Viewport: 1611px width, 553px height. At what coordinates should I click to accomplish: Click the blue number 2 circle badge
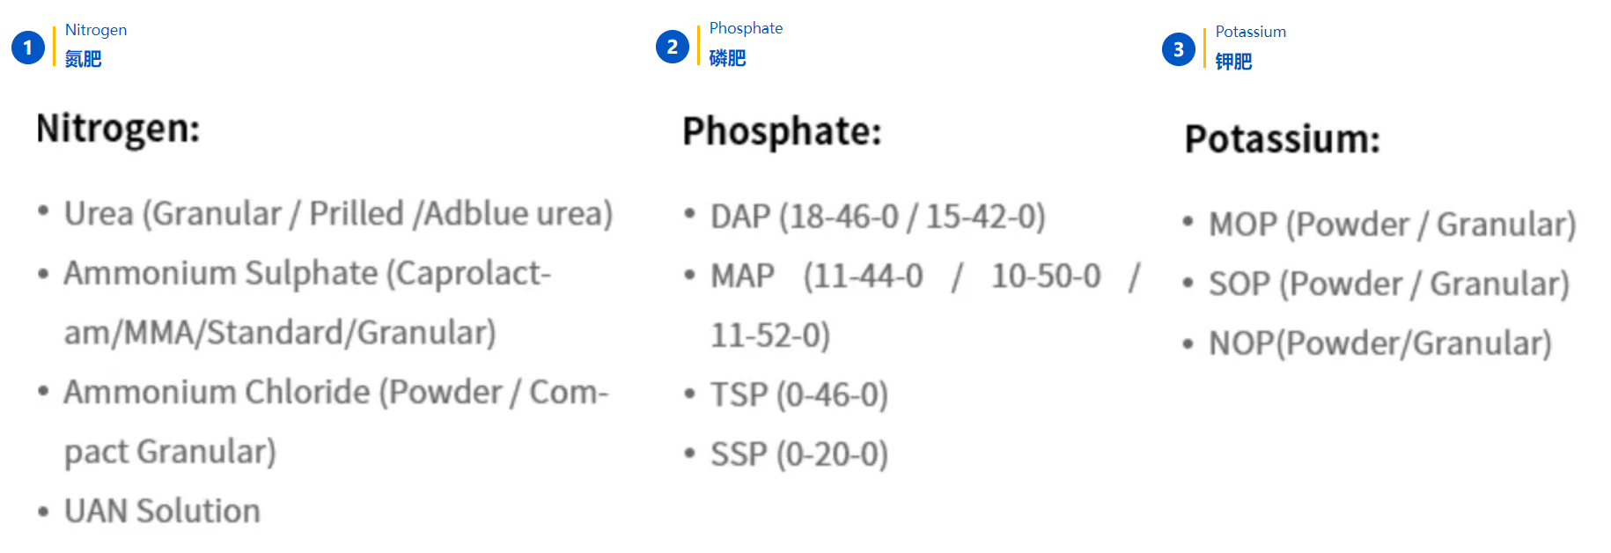[x=673, y=47]
